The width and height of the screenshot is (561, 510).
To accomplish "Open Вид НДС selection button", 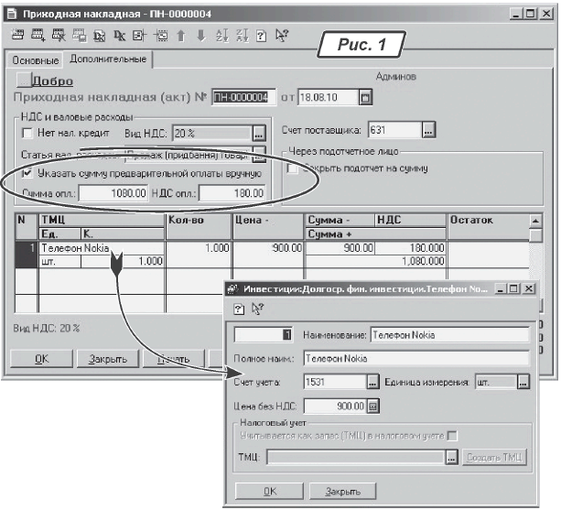I will (x=259, y=134).
